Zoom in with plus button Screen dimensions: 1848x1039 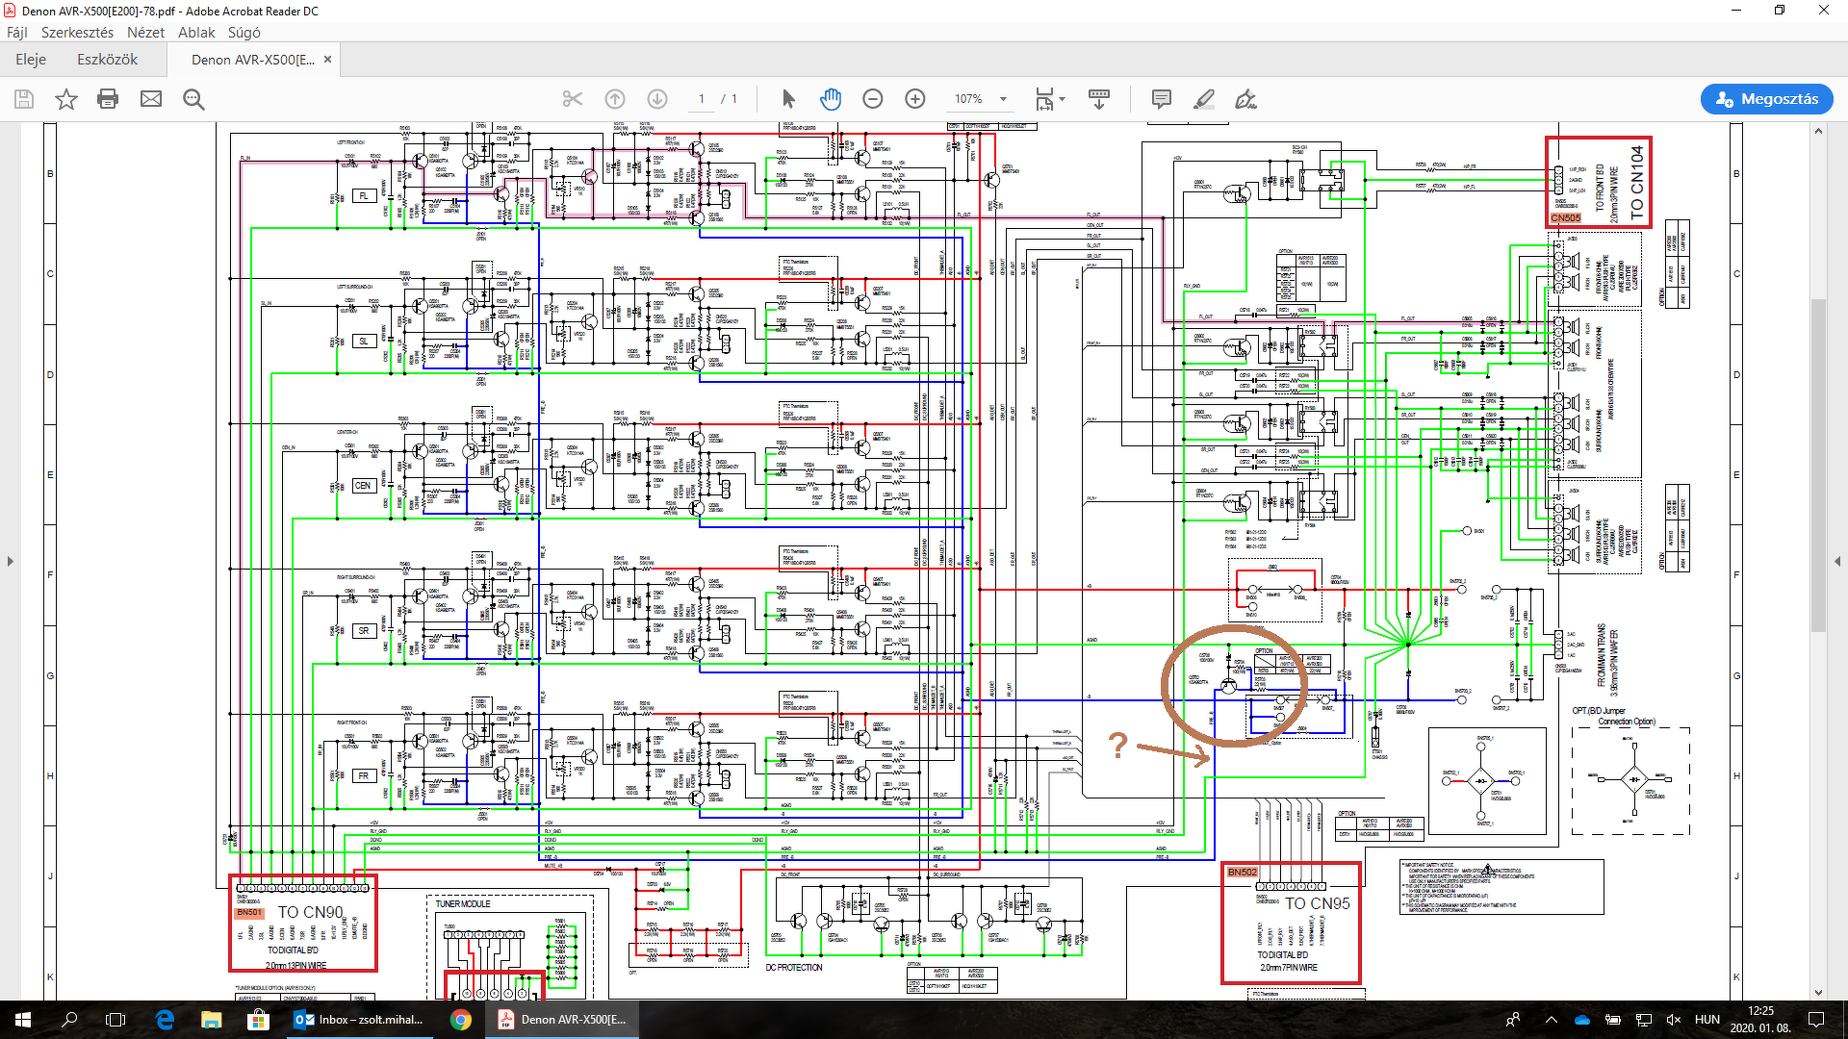click(x=915, y=99)
